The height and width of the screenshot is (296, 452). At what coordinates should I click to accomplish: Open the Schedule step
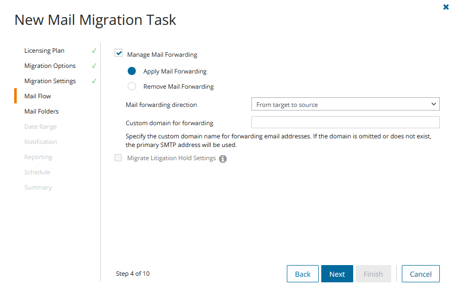click(x=37, y=172)
